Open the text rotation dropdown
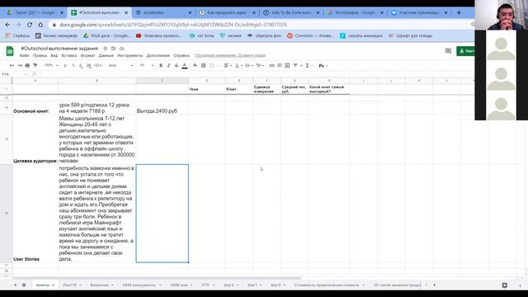The height and width of the screenshot is (297, 528). pyautogui.click(x=260, y=65)
